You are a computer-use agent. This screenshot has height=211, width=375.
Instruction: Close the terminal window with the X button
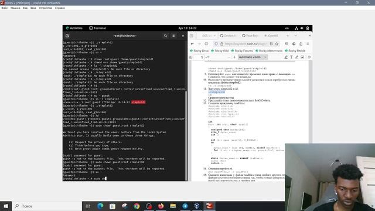pyautogui.click(x=183, y=36)
